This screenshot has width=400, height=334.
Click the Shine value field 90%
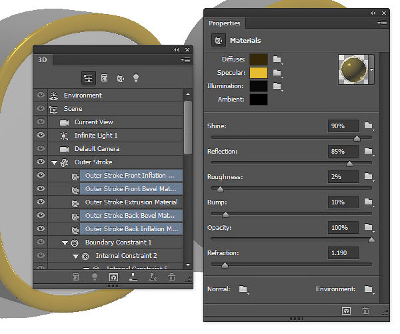(x=343, y=126)
